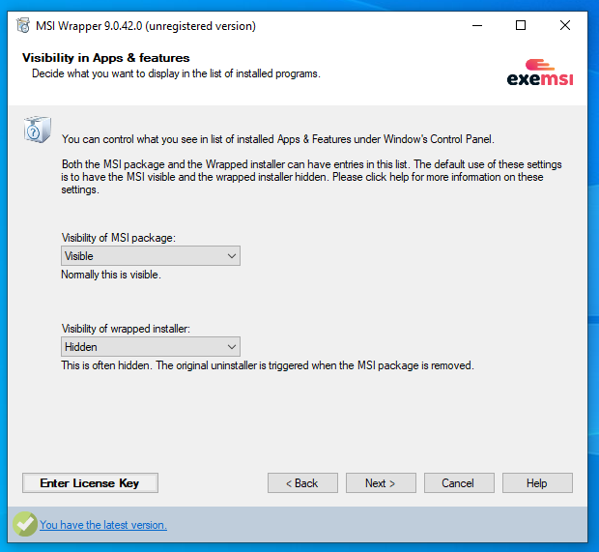Open the Visibility of wrapped installer dropdown
Image resolution: width=599 pixels, height=552 pixels.
(x=151, y=347)
